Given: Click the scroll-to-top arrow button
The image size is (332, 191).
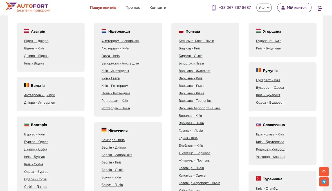Looking at the screenshot, I should click(324, 171).
